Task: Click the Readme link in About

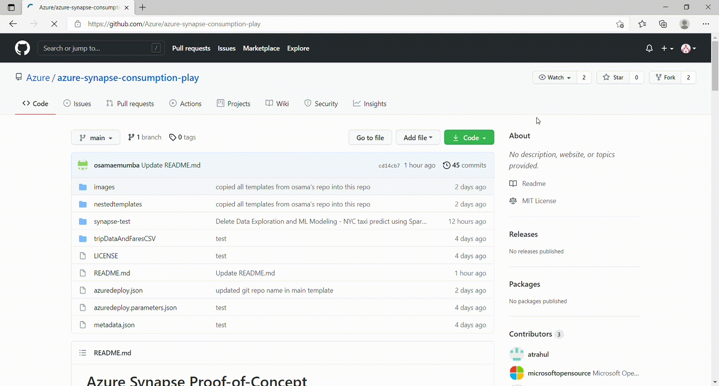Action: tap(534, 184)
